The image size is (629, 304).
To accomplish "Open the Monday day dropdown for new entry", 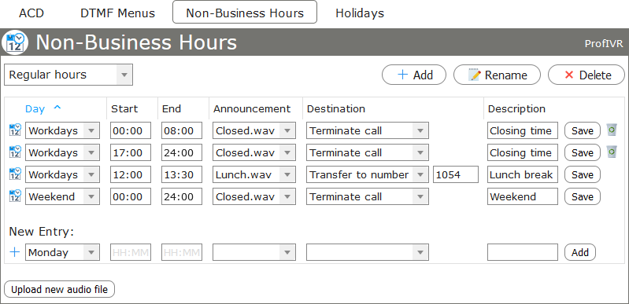I will [x=62, y=252].
